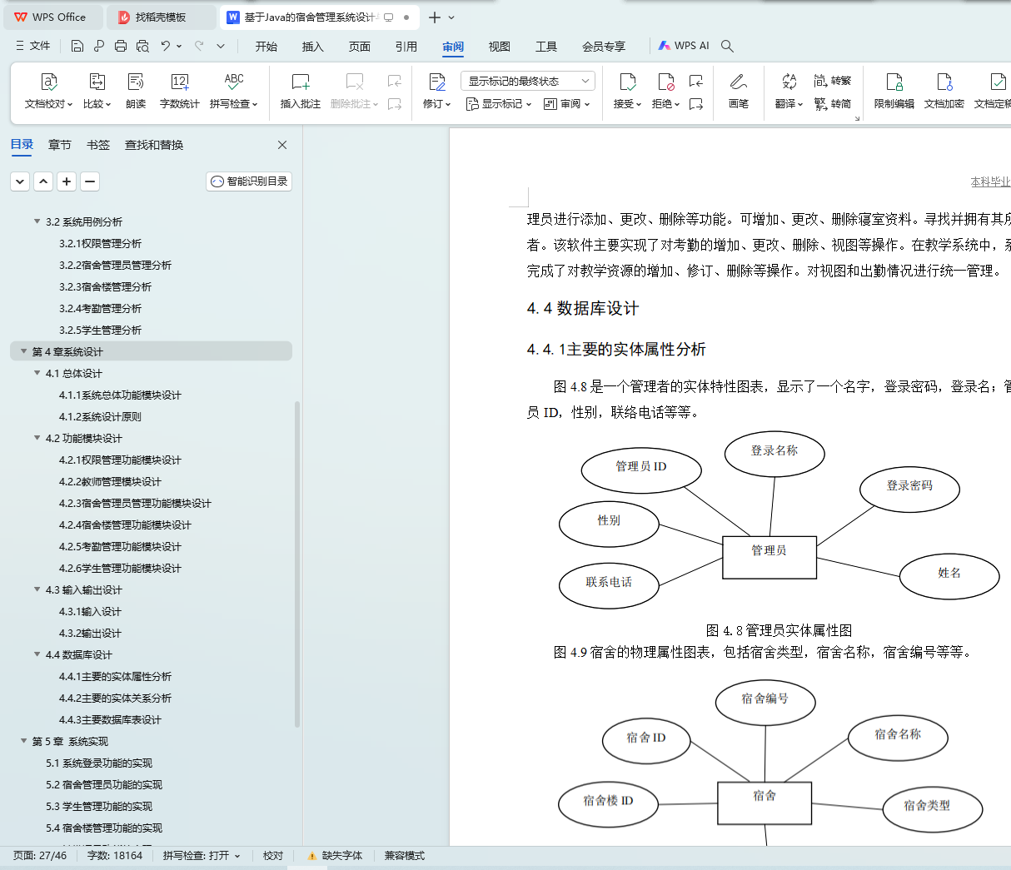Image resolution: width=1011 pixels, height=870 pixels.
Task: Click 缺失字体 warning in status bar
Action: pyautogui.click(x=335, y=856)
